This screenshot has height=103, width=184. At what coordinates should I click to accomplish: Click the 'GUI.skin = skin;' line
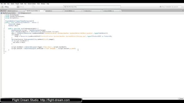(19, 42)
